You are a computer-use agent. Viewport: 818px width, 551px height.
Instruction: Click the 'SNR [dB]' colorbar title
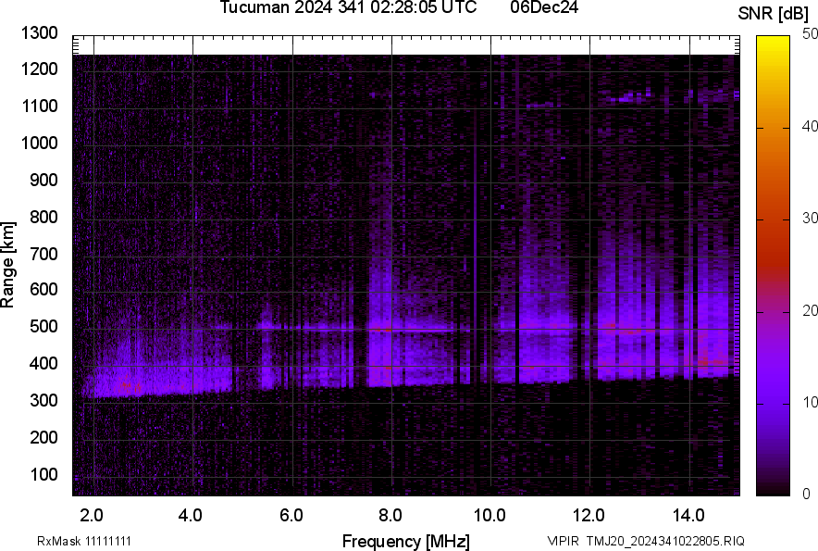(x=774, y=14)
